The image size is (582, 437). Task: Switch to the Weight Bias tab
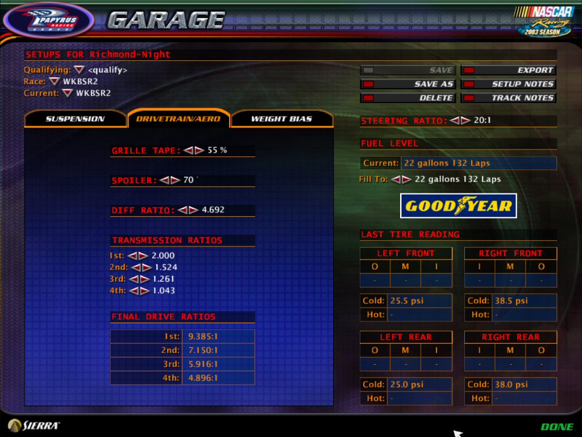[x=281, y=119]
